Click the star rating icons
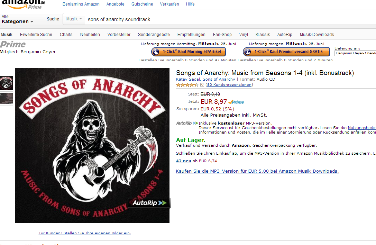This screenshot has height=245, width=376. pyautogui.click(x=187, y=85)
